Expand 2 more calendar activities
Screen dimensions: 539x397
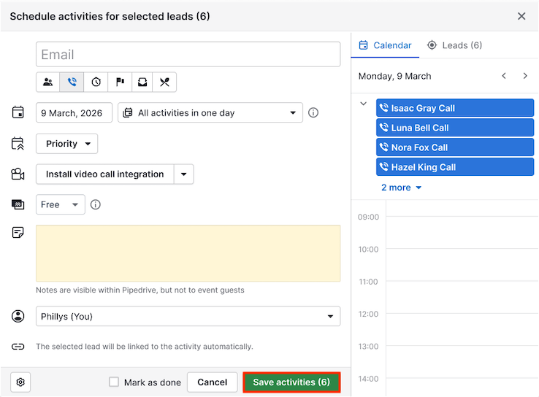[401, 188]
